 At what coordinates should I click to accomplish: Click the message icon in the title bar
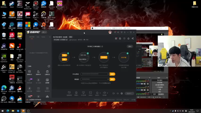(x=118, y=32)
